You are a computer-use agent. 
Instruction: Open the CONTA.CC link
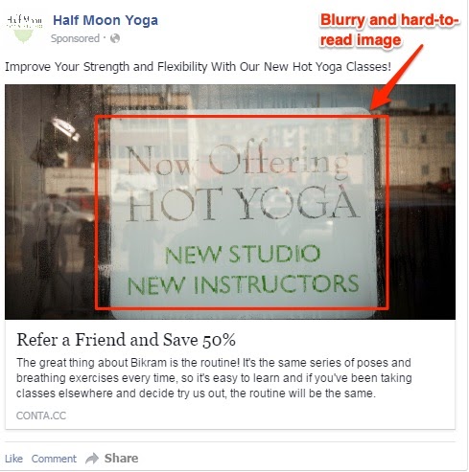(x=41, y=416)
